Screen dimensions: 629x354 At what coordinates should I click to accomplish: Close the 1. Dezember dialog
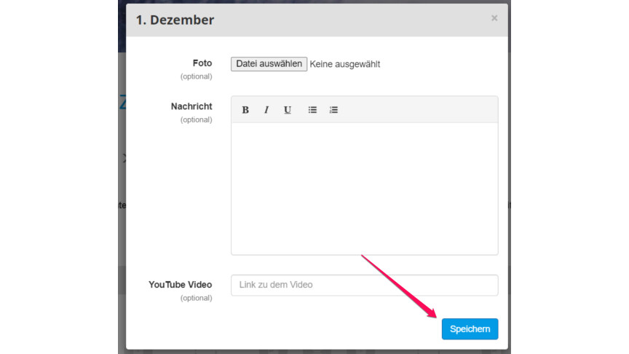coord(494,18)
